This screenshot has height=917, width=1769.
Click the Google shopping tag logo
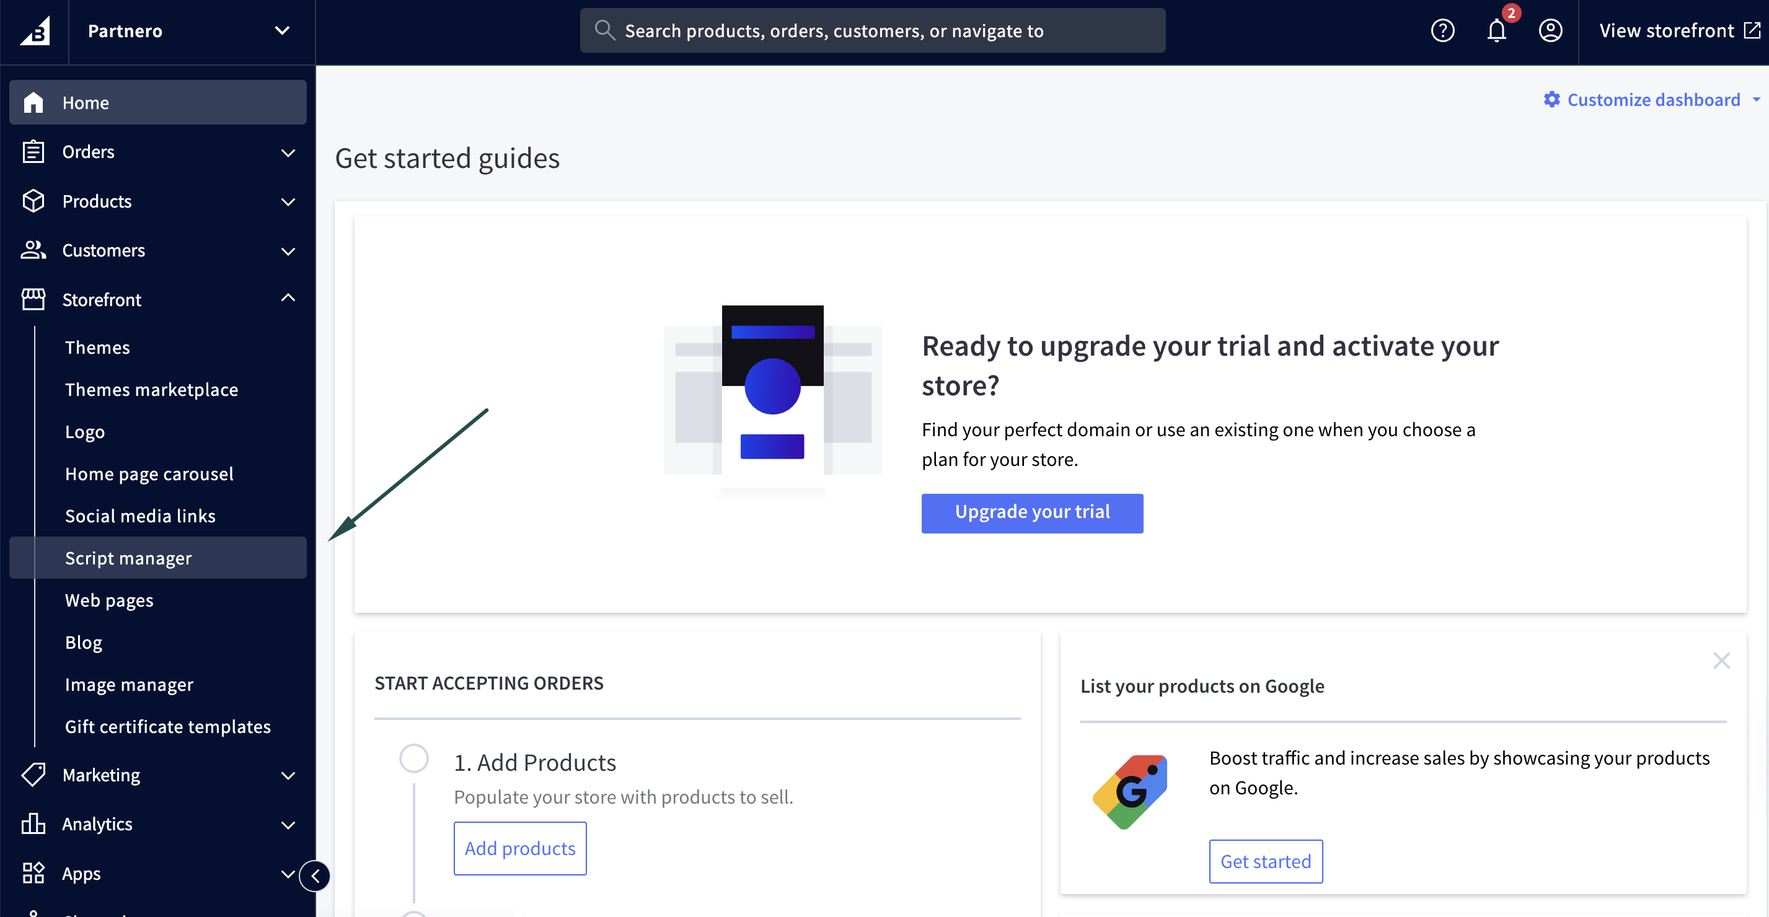click(x=1130, y=792)
